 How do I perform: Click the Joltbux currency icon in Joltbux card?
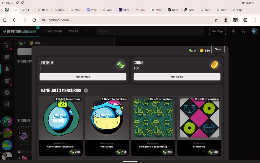pos(121,65)
